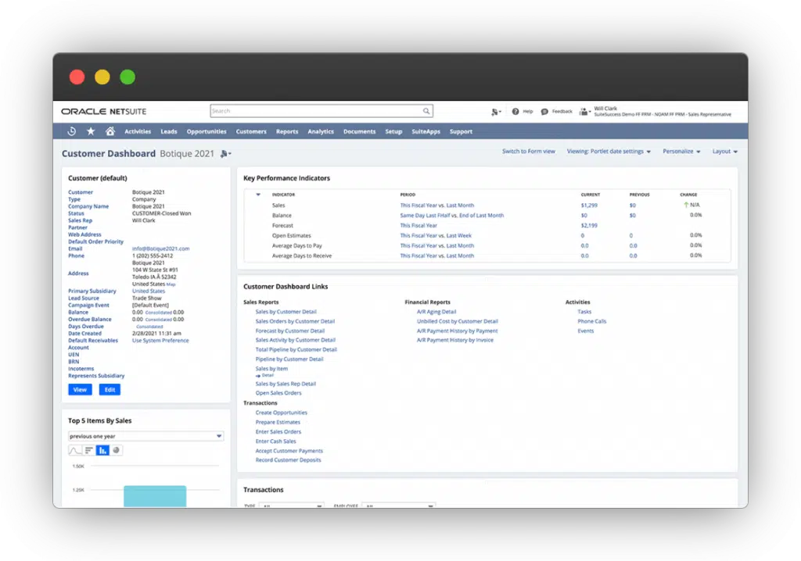This screenshot has height=561, width=801.
Task: Open the Customers menu
Action: (251, 132)
